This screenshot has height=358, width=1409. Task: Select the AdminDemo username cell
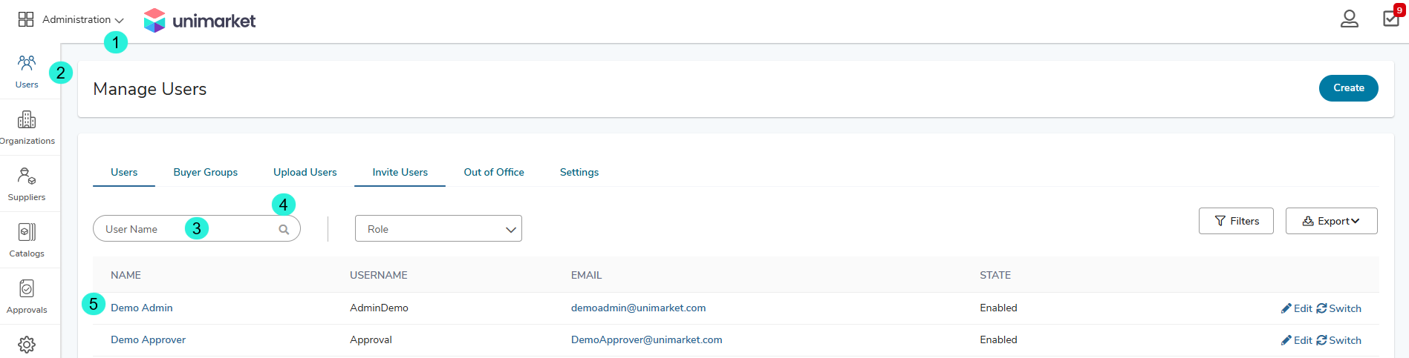pyautogui.click(x=379, y=308)
